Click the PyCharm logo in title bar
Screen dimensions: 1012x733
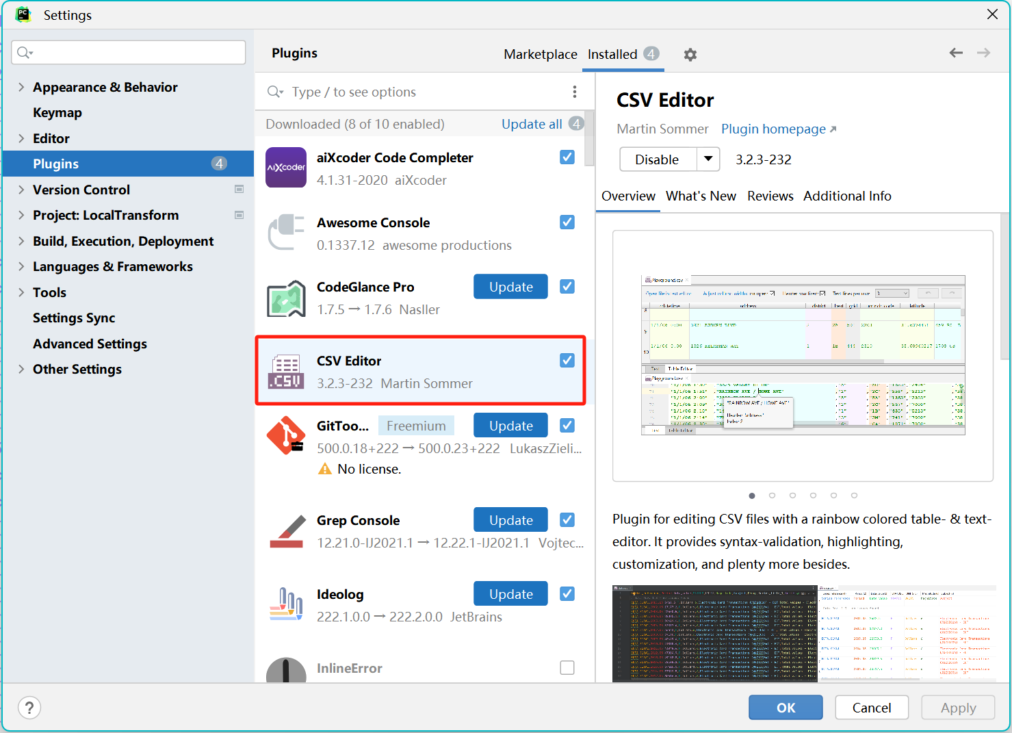coord(23,14)
